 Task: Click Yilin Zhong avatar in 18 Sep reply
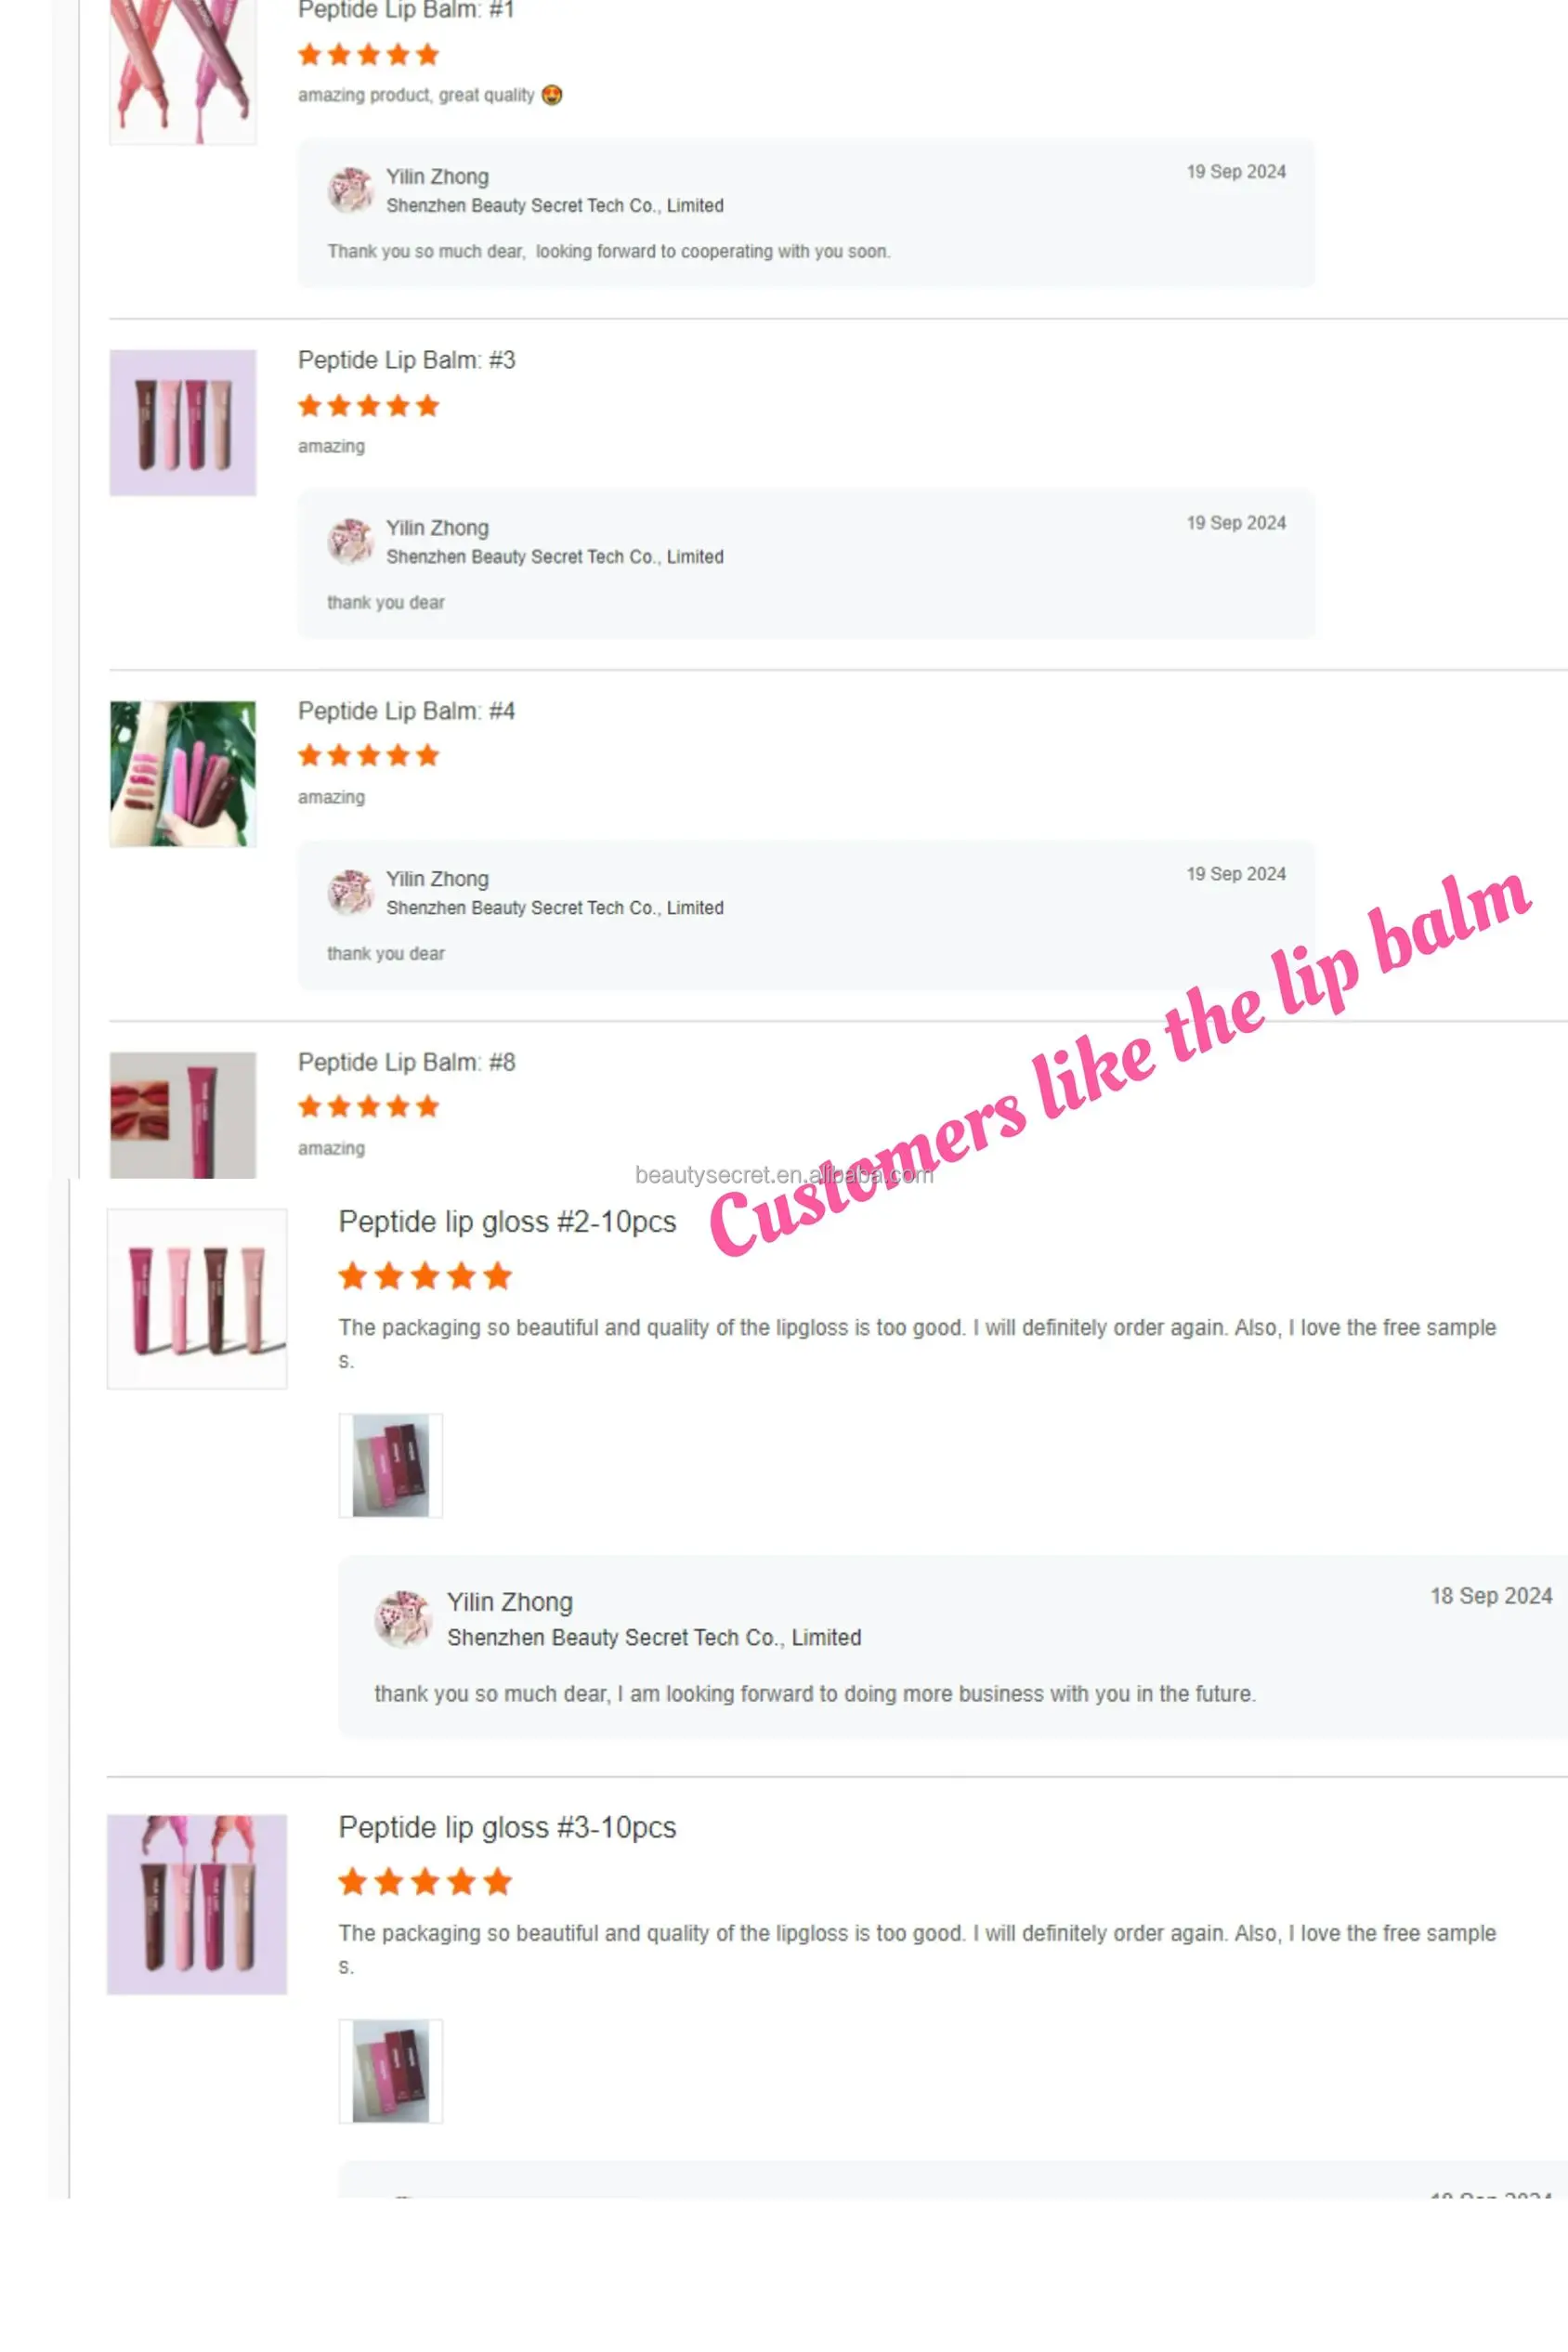403,1619
